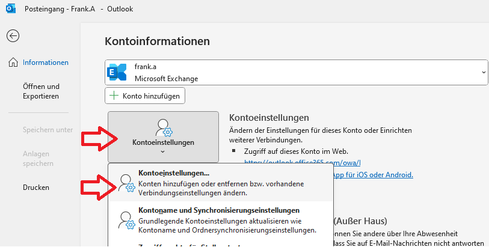Click the icon beside the Kontoeinstellungen... menu entry
The height and width of the screenshot is (247, 489).
coord(127,183)
